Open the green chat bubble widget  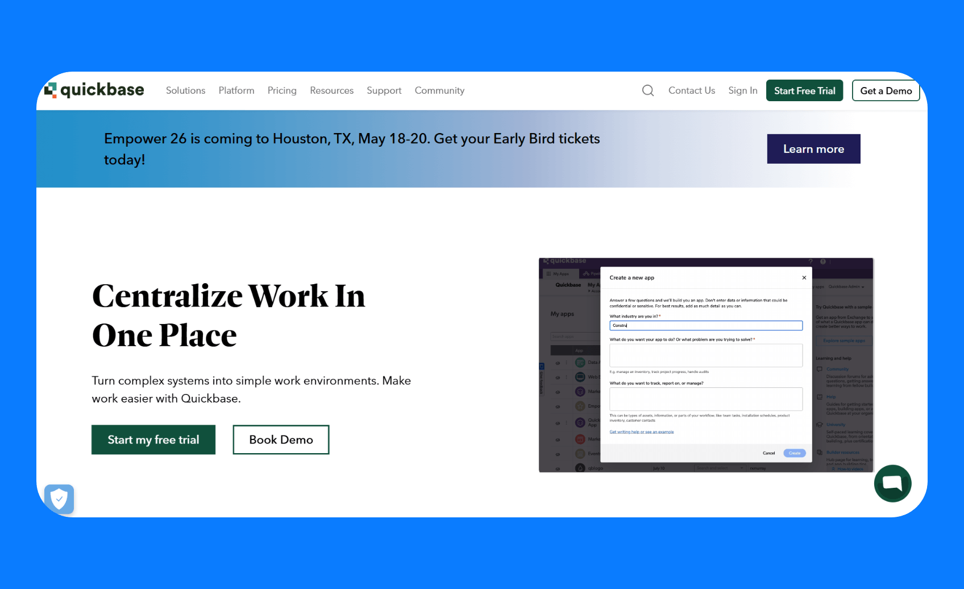[892, 483]
